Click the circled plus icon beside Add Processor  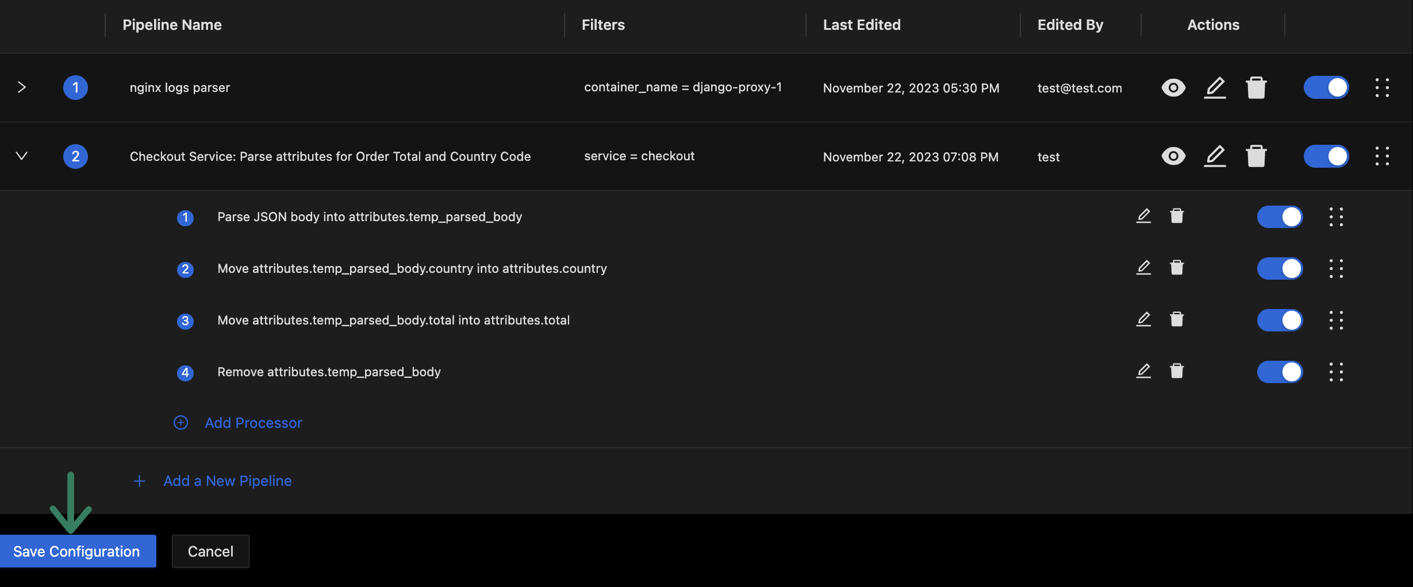[x=181, y=423]
